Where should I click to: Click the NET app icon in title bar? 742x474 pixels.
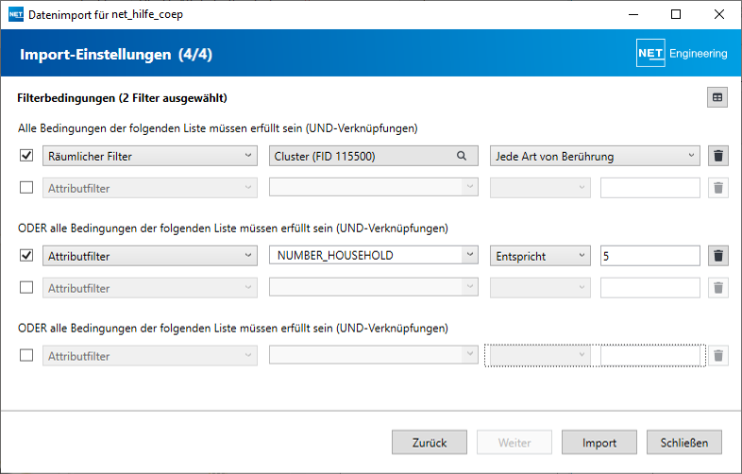click(x=15, y=14)
